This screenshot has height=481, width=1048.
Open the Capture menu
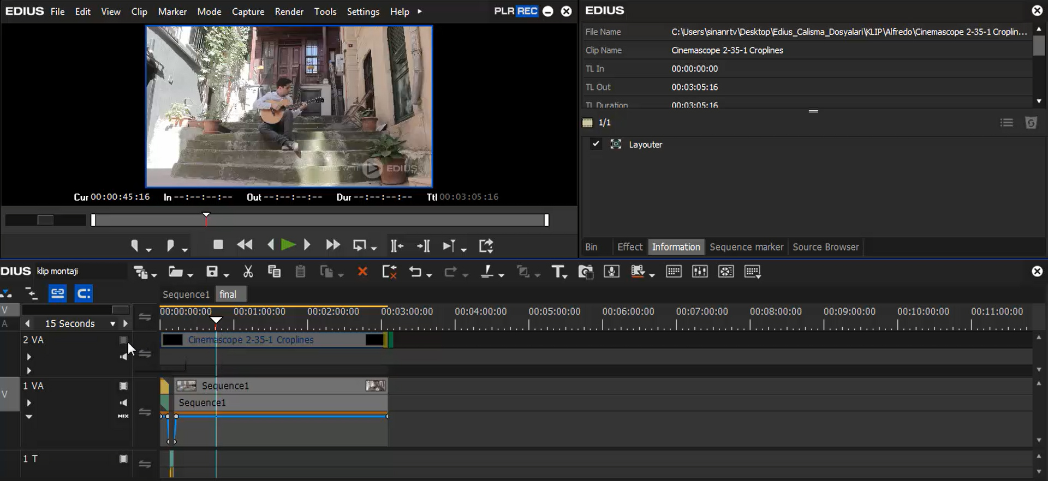click(x=248, y=11)
